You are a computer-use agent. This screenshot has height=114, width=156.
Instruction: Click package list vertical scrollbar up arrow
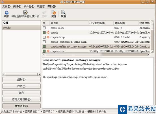[152, 22]
